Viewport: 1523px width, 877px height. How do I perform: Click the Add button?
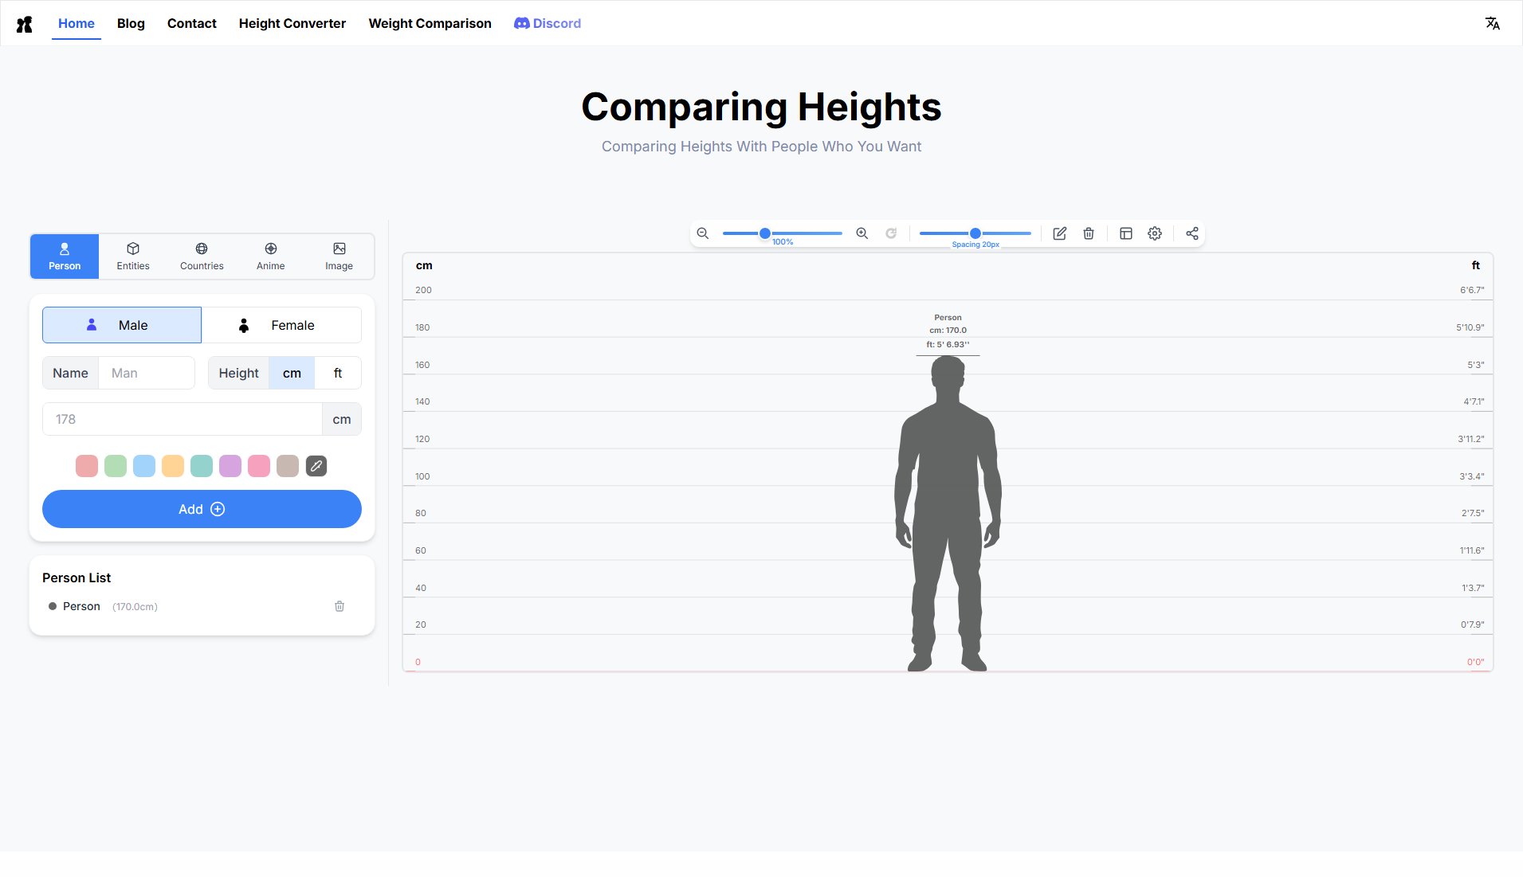[202, 509]
